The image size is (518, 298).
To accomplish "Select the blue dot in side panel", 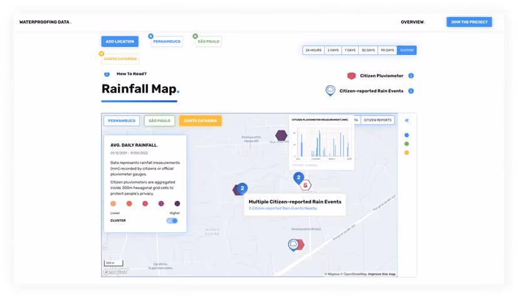I will (406, 135).
